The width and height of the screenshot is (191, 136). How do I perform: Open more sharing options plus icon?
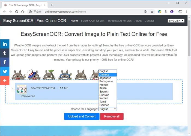(5, 81)
